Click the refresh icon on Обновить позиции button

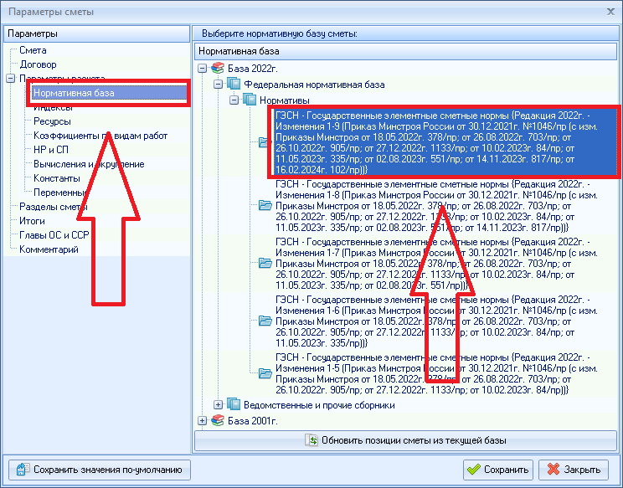click(311, 440)
